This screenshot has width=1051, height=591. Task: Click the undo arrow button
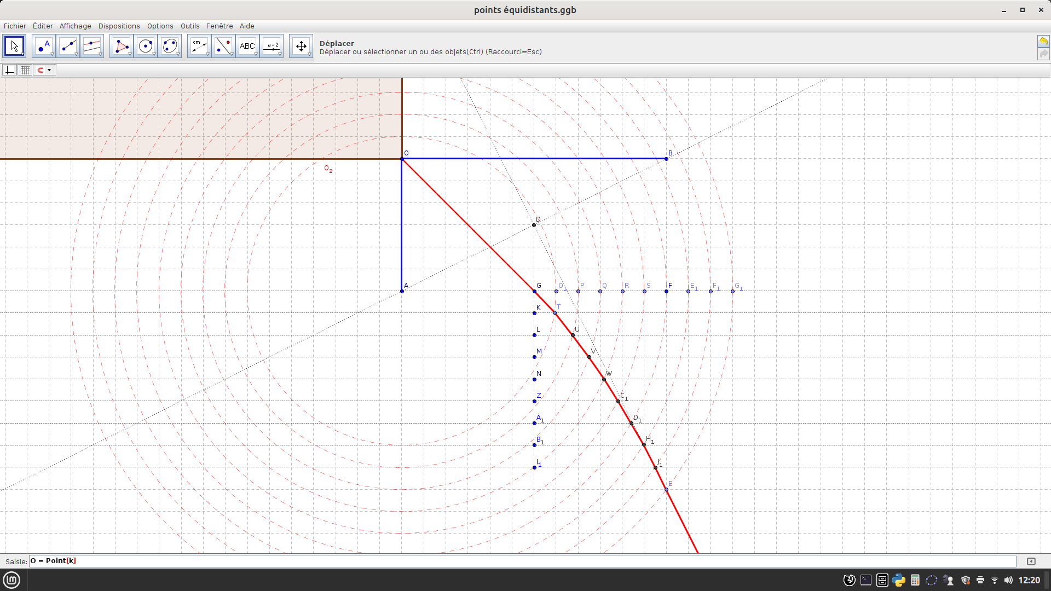(x=1043, y=42)
